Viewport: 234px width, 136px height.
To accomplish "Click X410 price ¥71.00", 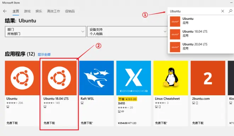I will tap(132, 123).
